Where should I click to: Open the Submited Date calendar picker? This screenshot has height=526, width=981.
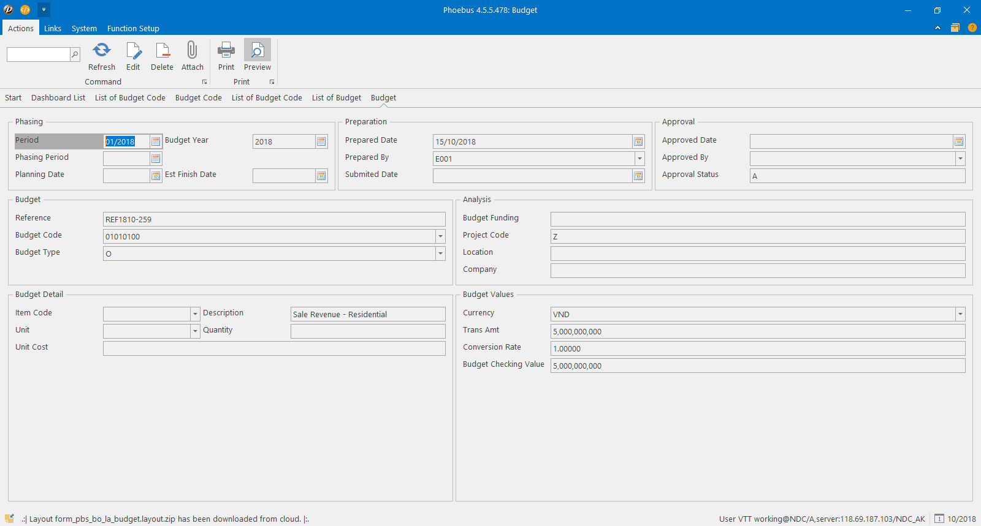tap(638, 176)
